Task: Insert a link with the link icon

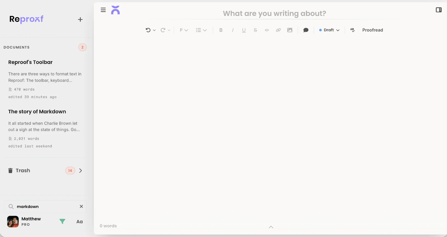Action: pyautogui.click(x=278, y=30)
